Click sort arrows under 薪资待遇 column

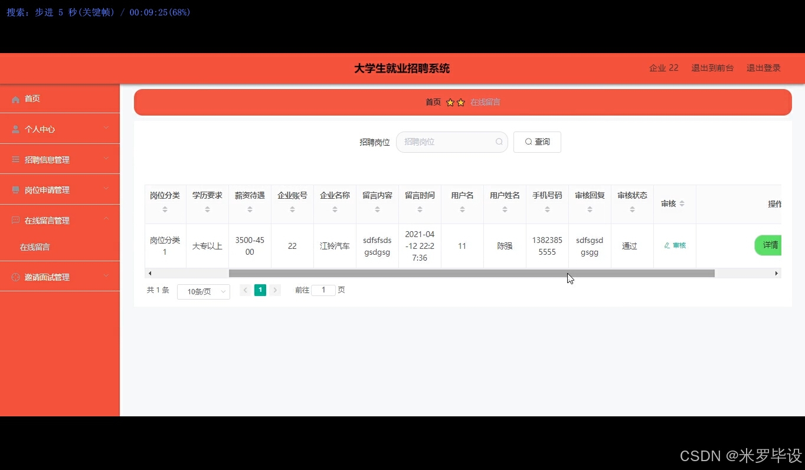[250, 209]
